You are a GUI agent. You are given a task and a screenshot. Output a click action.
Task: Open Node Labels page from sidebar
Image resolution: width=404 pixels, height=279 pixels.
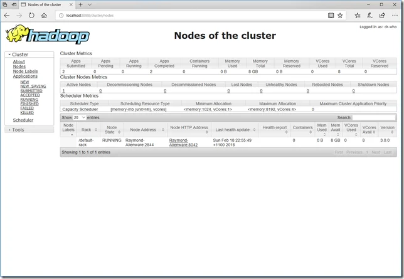click(x=25, y=71)
